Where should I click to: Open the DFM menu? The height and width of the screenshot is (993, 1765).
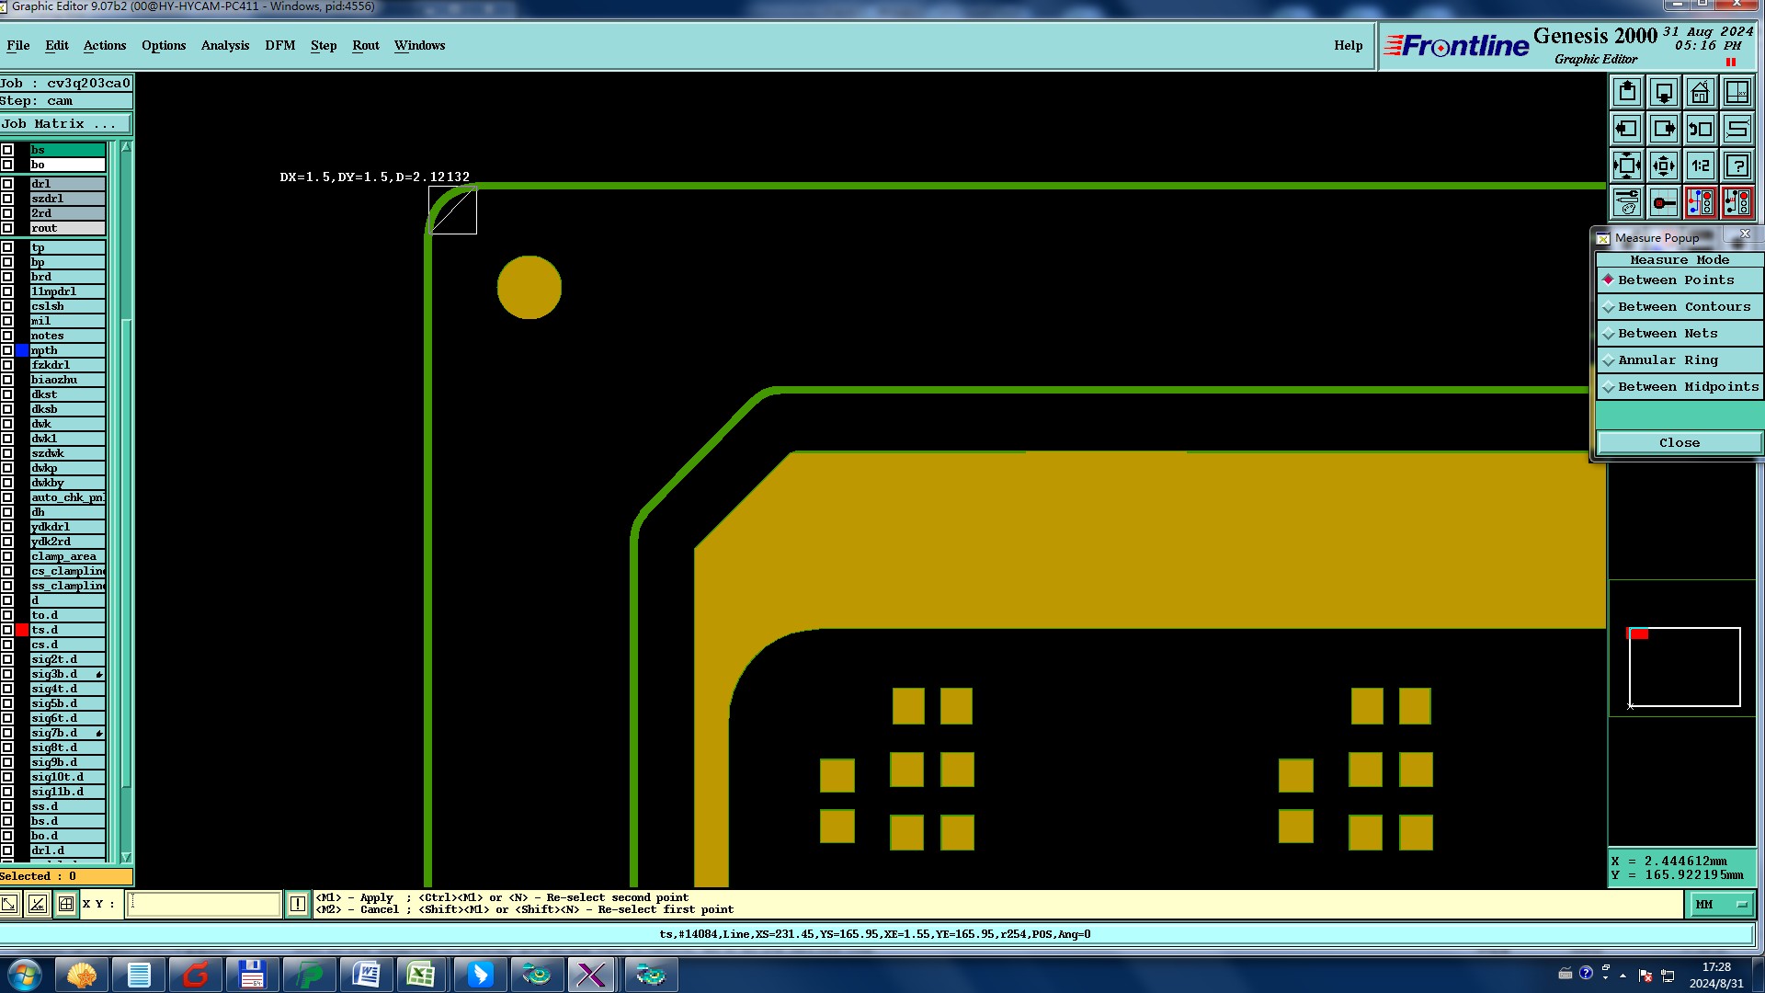(x=279, y=45)
